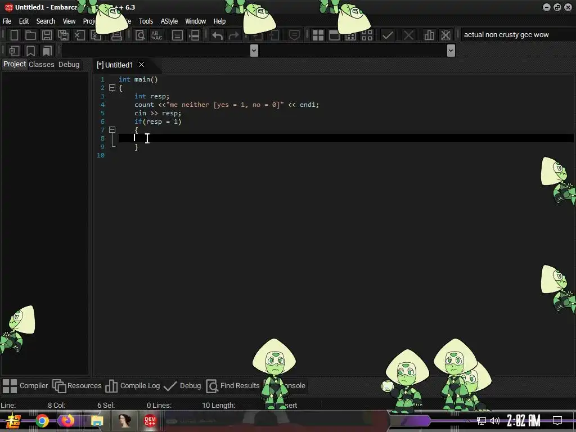The image size is (576, 432).
Task: Close the current file via toolbar icon
Action: [x=79, y=35]
